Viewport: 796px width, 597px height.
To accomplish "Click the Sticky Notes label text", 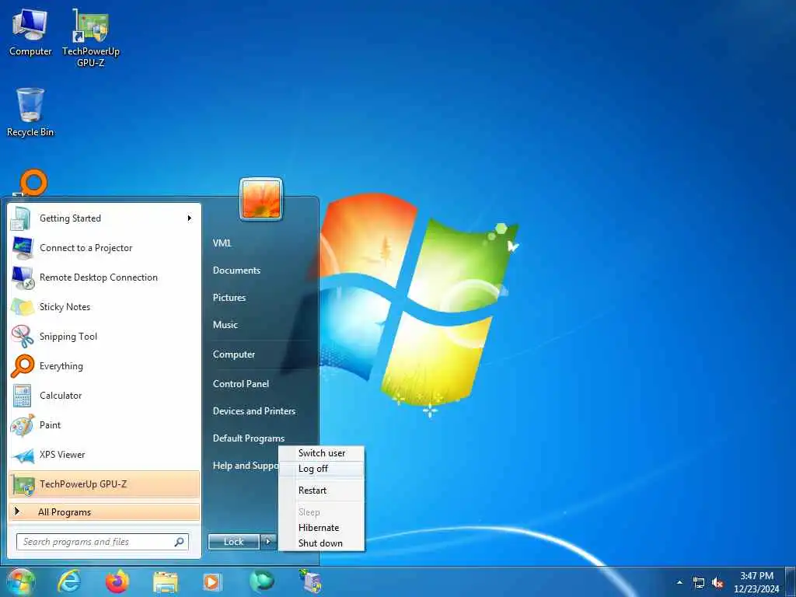I will [x=65, y=307].
